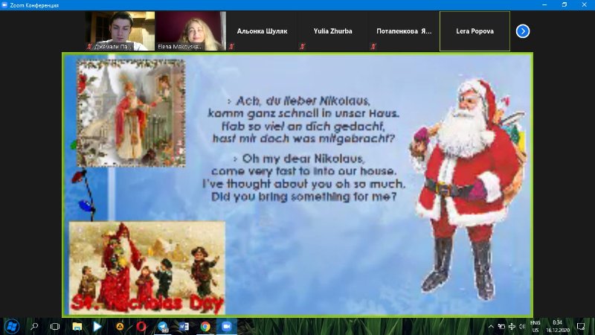
Task: Open the Windows notification center
Action: point(581,326)
